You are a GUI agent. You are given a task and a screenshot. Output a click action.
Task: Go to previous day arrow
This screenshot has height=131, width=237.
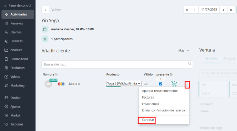tap(195, 10)
